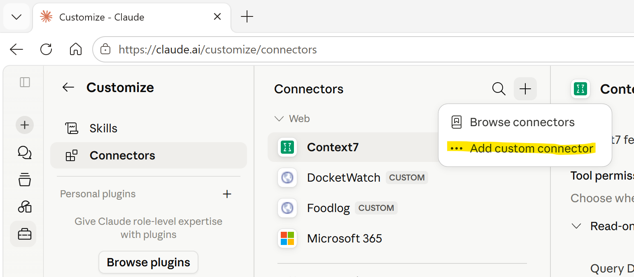Collapse the Read-only tools section
This screenshot has height=277, width=634.
tap(576, 226)
